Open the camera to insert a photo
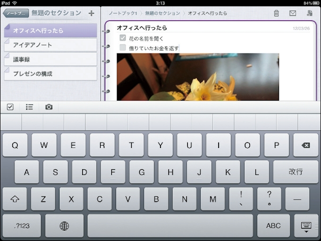 point(49,107)
